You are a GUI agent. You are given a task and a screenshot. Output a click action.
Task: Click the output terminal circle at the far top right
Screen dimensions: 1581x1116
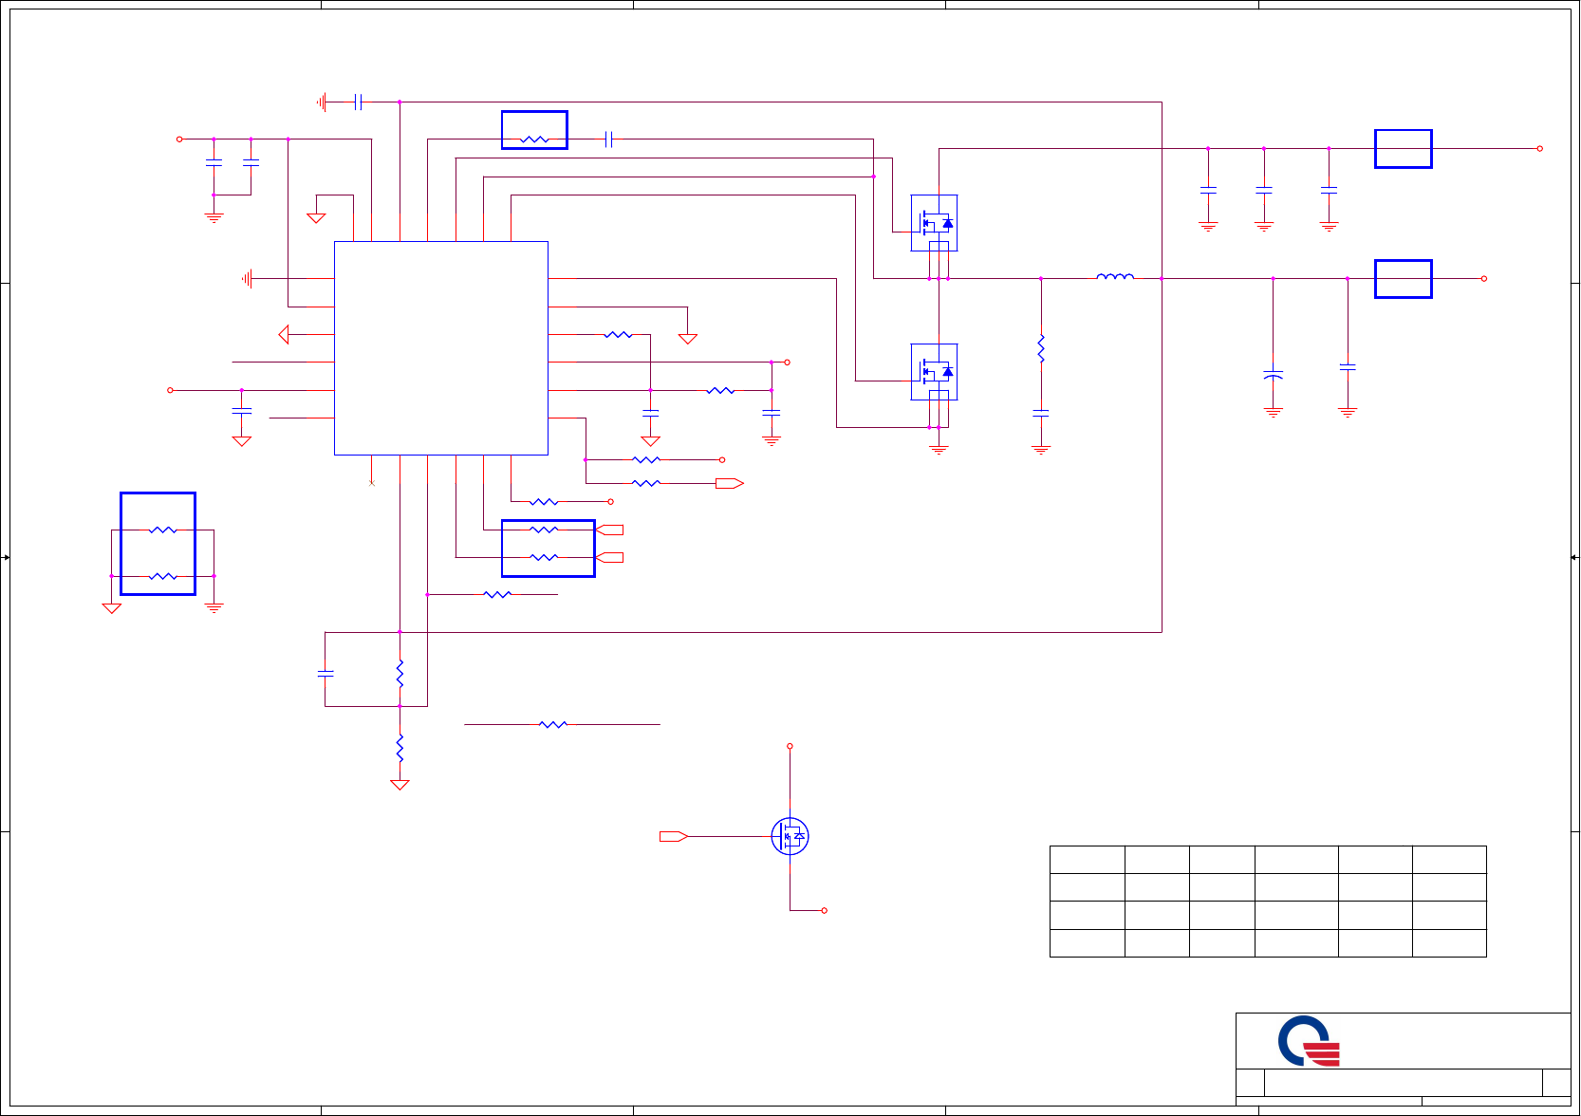(1539, 149)
